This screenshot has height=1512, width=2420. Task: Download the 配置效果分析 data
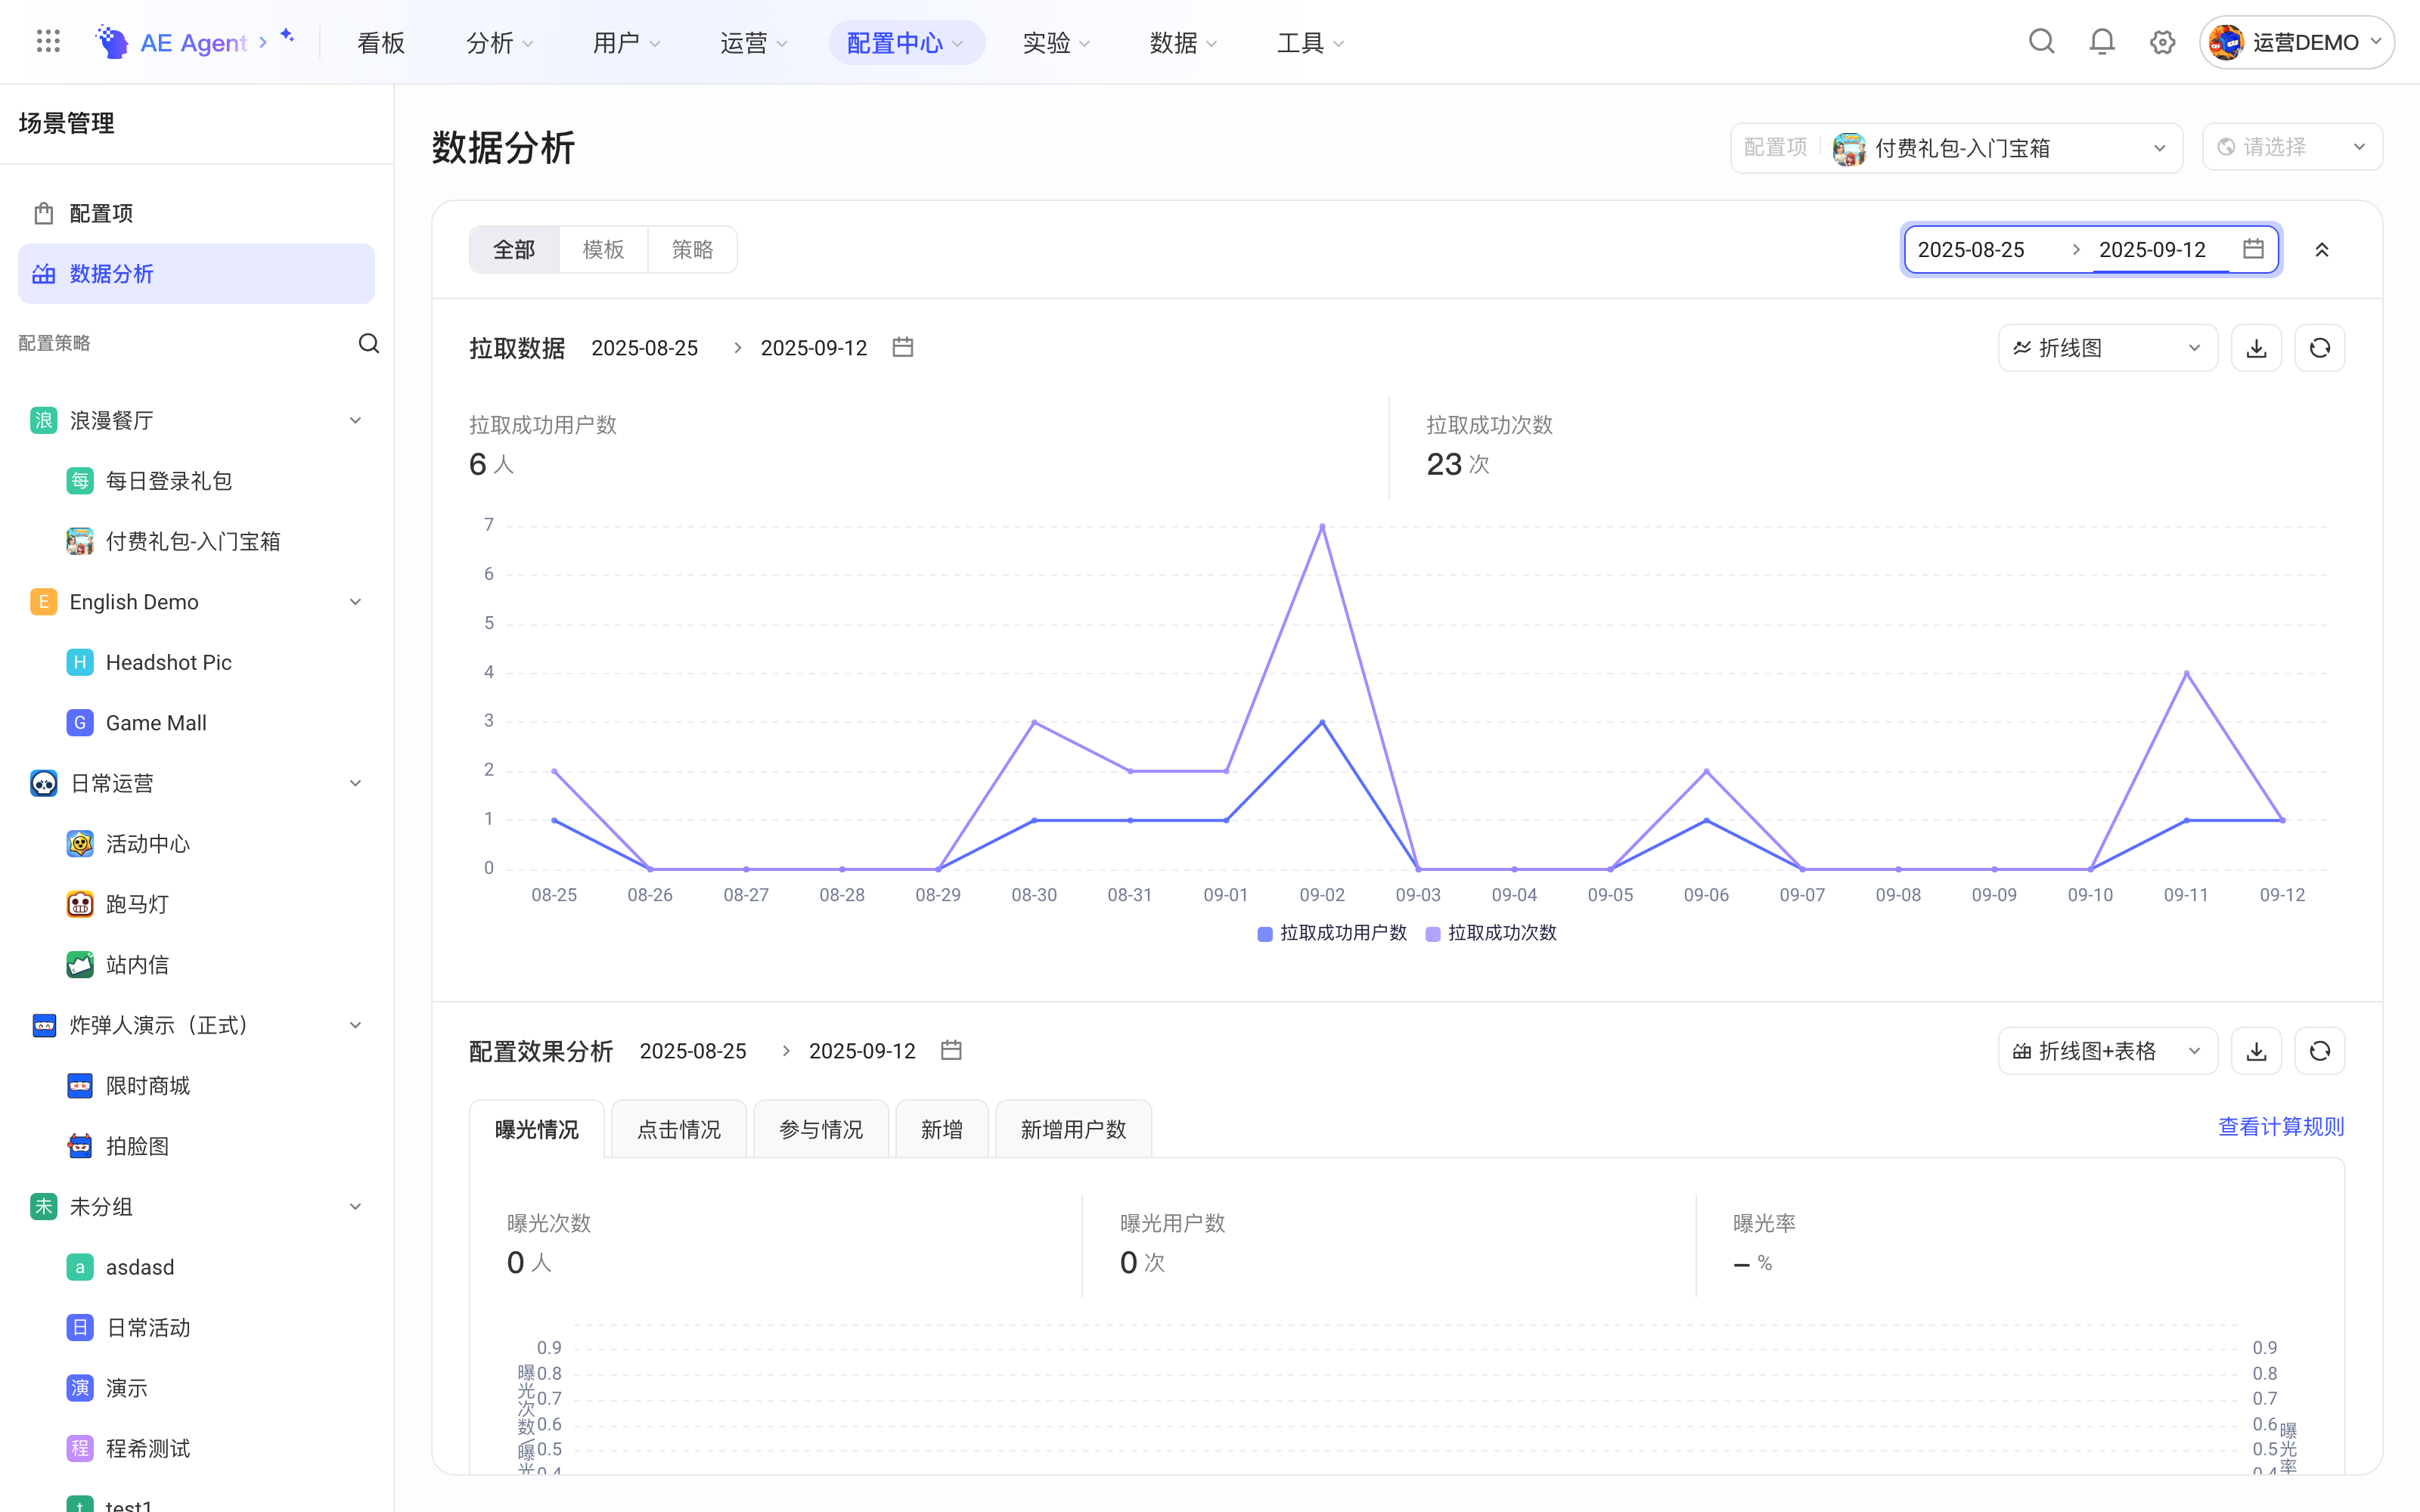[2256, 1051]
